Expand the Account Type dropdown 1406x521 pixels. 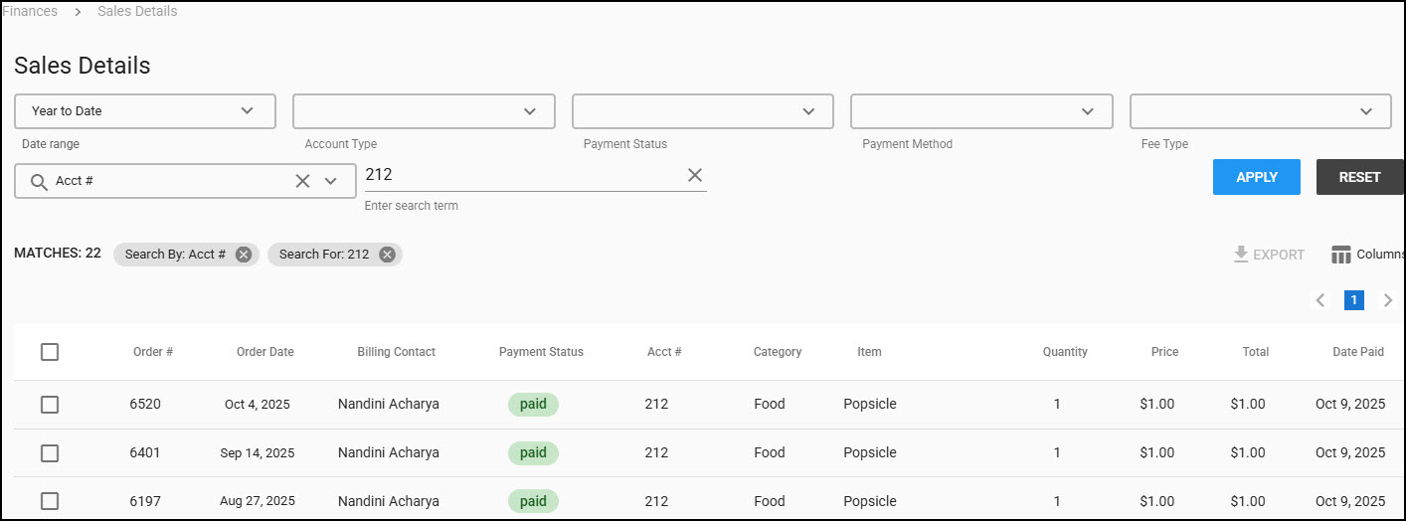pos(424,111)
